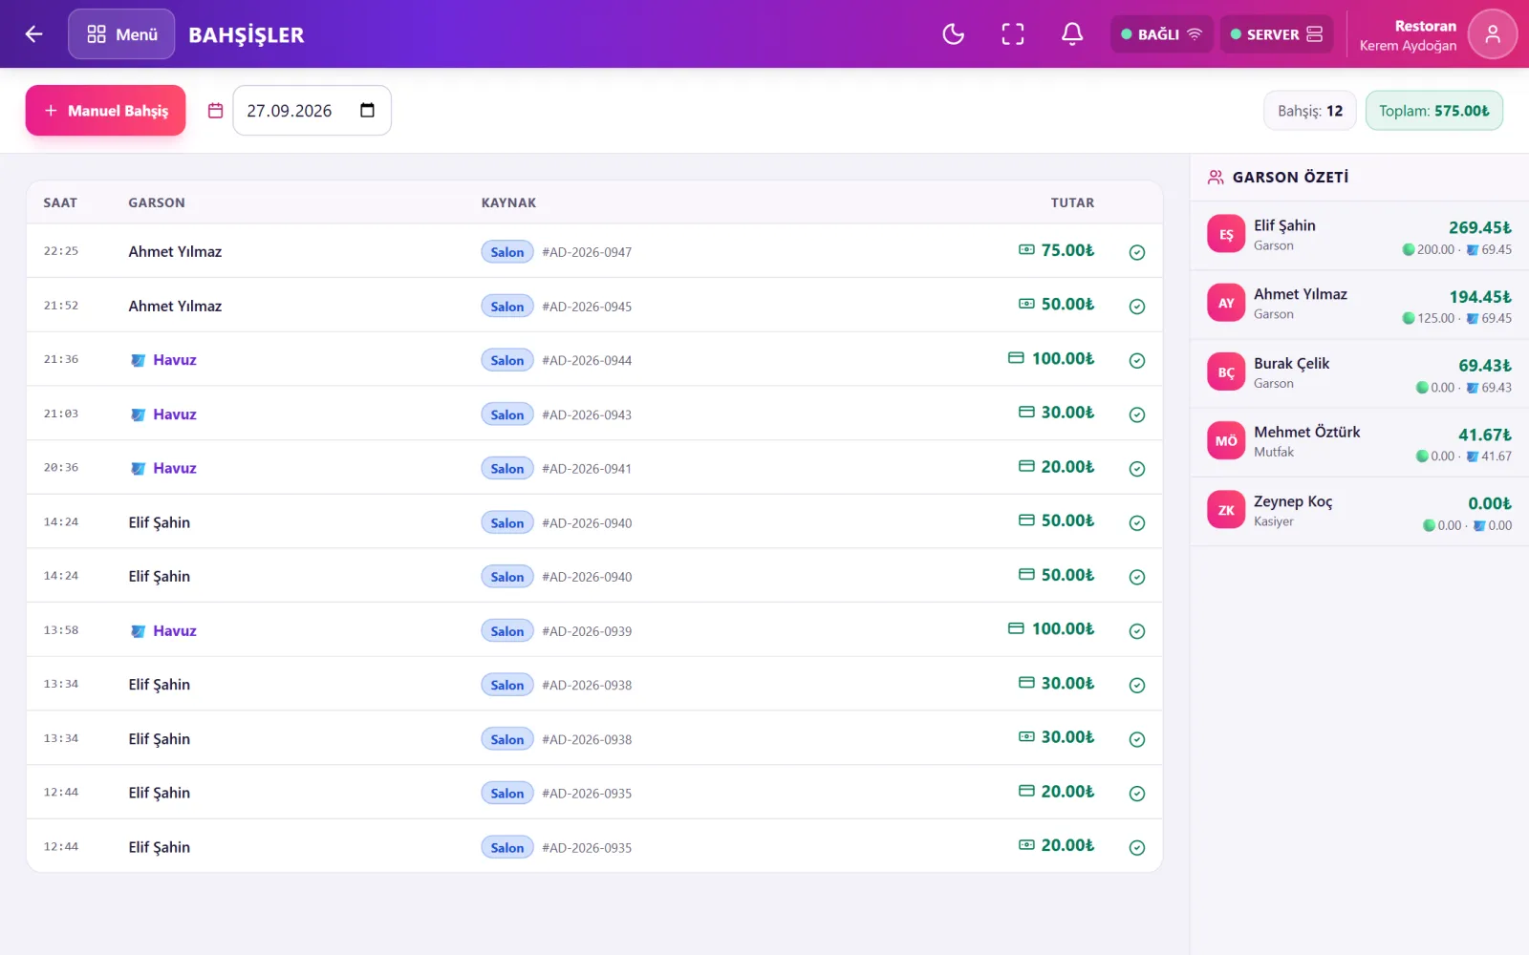Click the SAAT column header
This screenshot has width=1529, height=955.
click(60, 202)
